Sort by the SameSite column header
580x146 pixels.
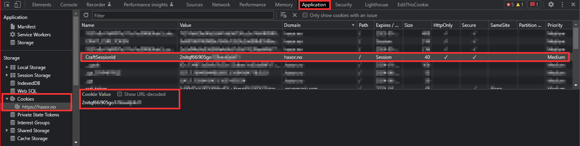(502, 25)
